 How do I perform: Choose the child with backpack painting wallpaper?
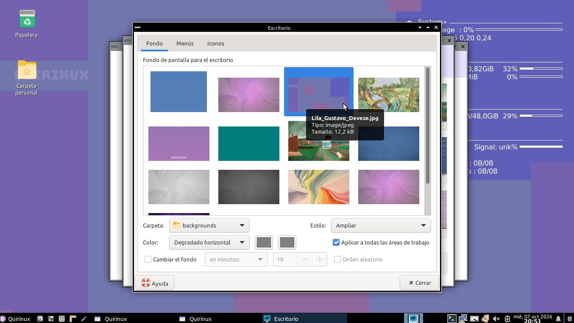pos(319,141)
